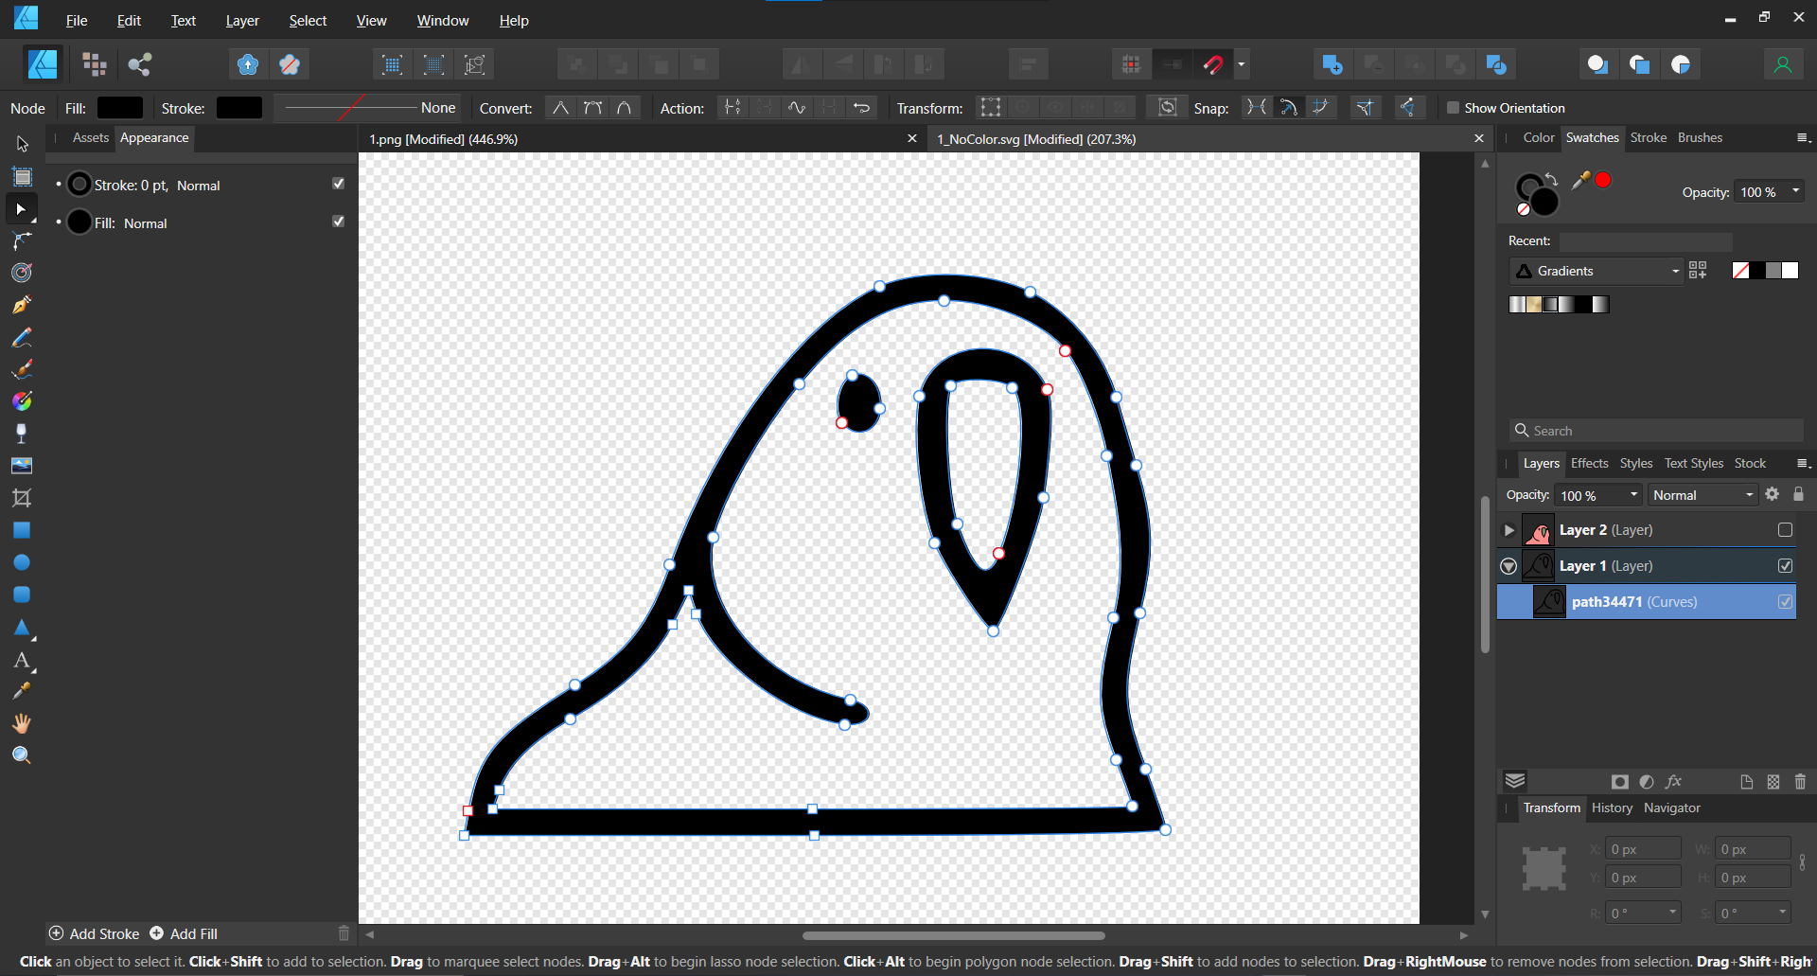This screenshot has width=1817, height=976.
Task: Select the Pen tool in left toolbar
Action: 22,305
